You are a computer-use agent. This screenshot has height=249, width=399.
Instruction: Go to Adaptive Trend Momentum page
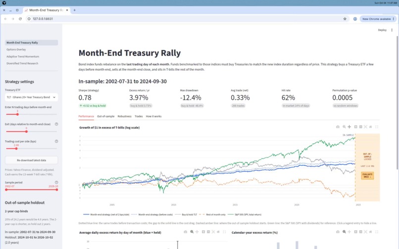(x=31, y=56)
